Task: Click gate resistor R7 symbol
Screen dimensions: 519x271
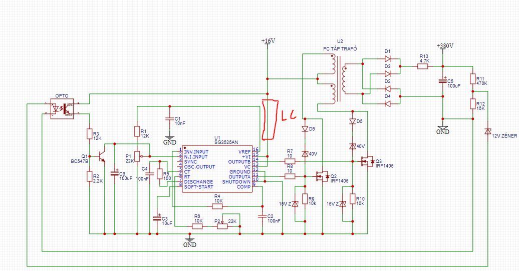Action: pos(290,161)
